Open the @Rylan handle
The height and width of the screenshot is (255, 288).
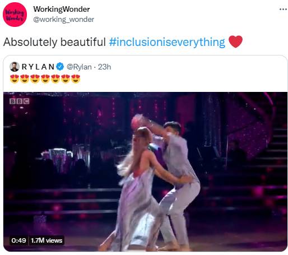79,67
